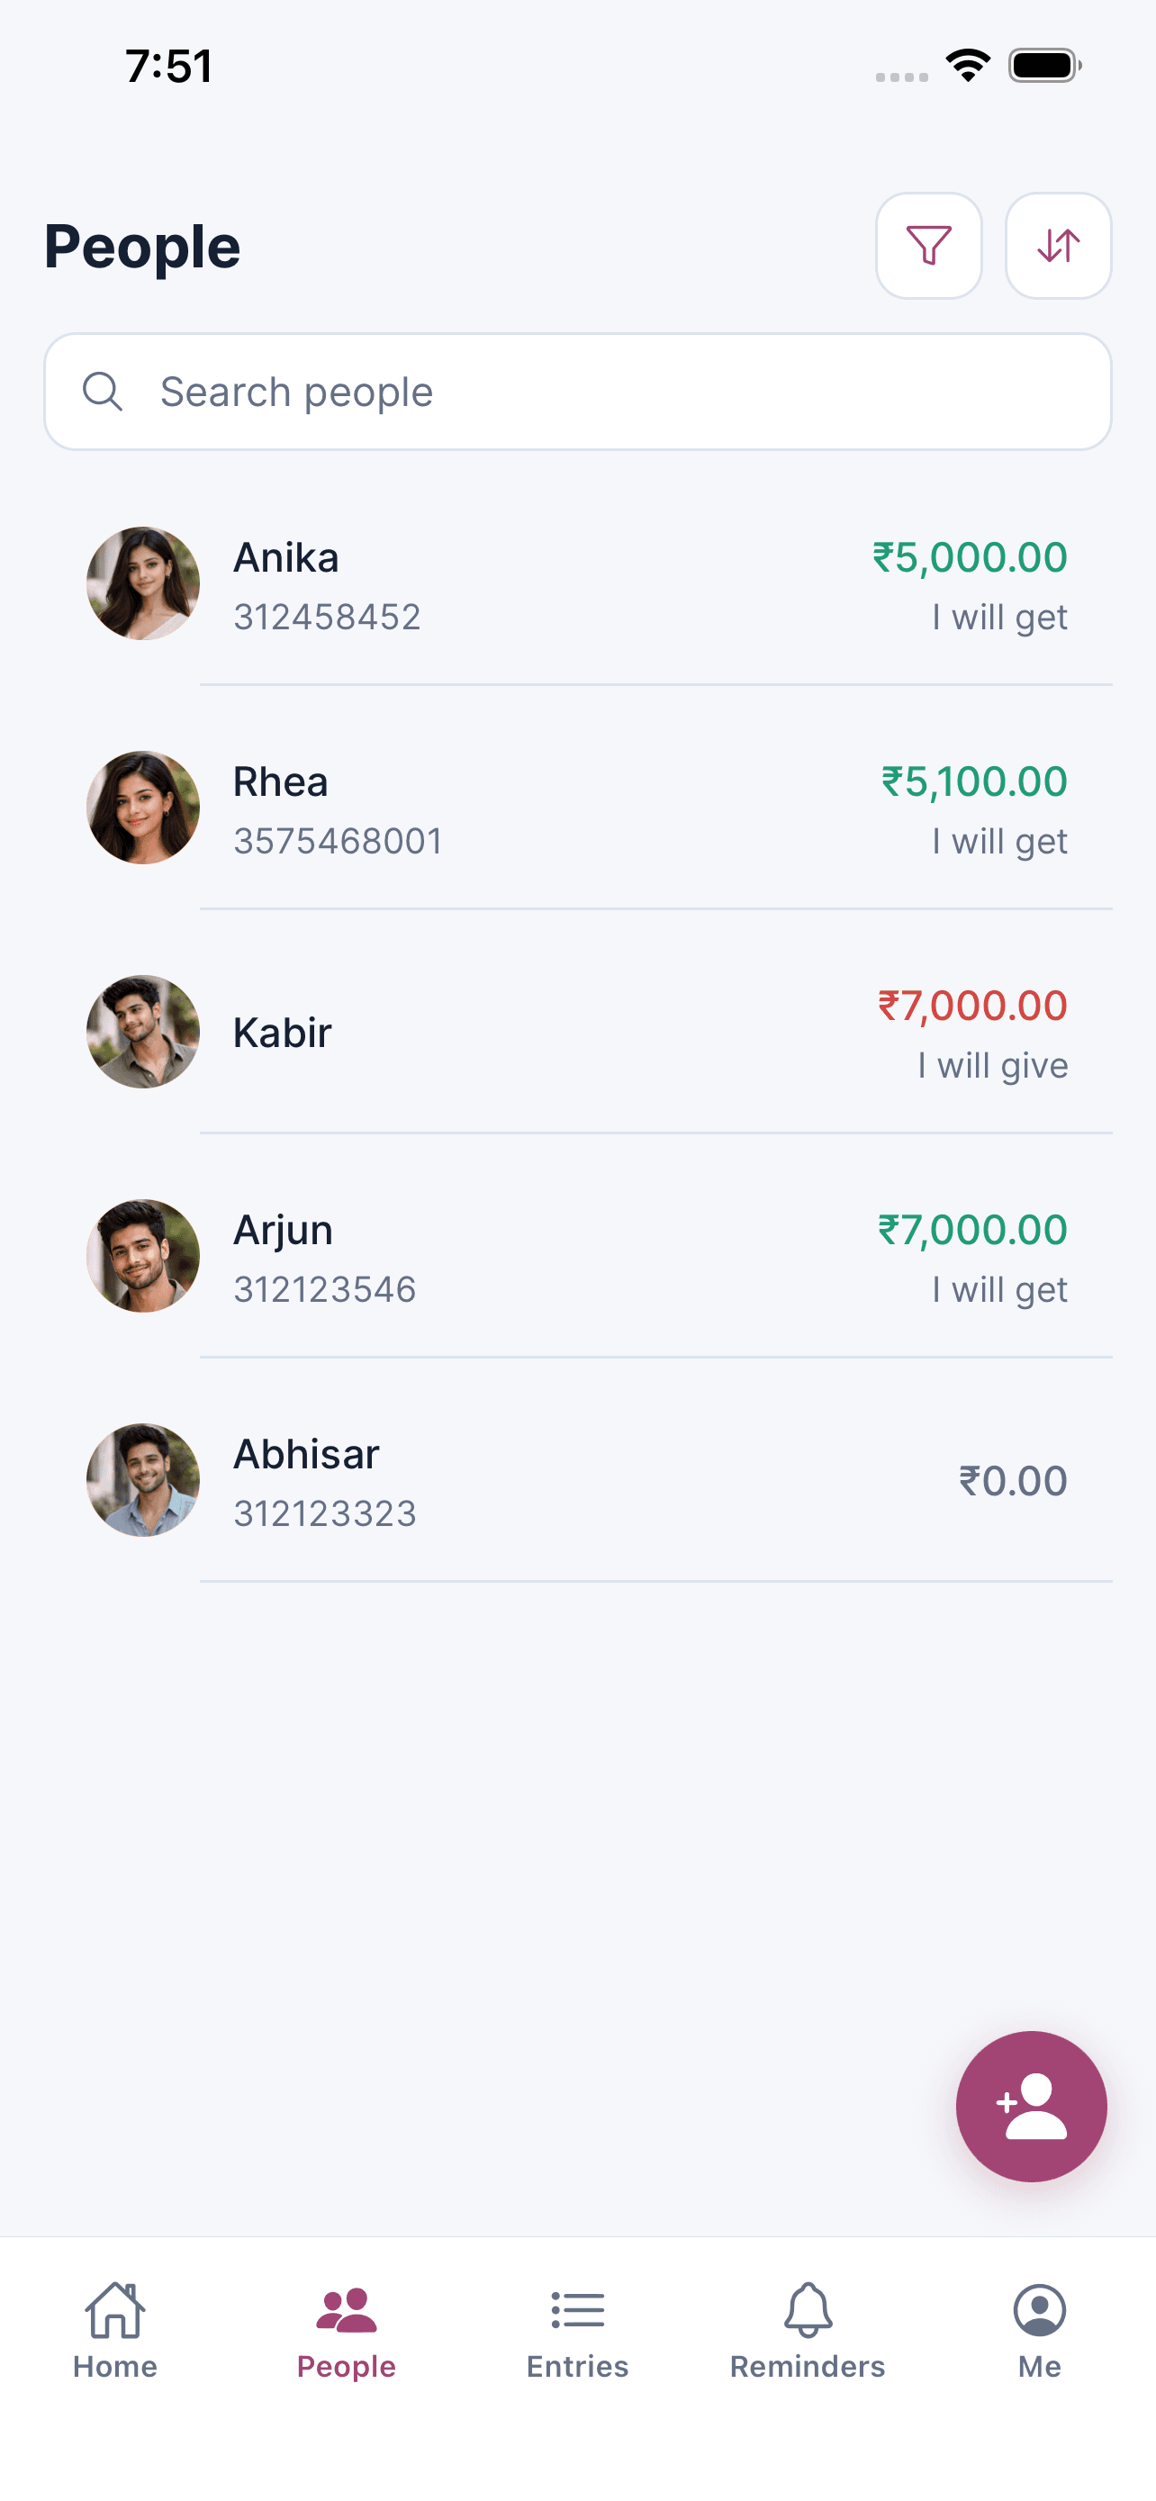
Task: Open Anika's ₹5,000.00 balance
Action: point(970,558)
